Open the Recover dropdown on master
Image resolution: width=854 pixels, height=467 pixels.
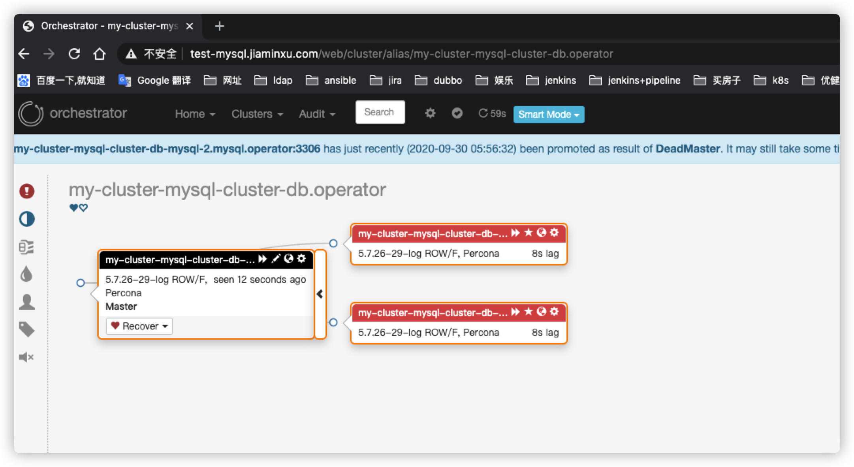(x=139, y=326)
